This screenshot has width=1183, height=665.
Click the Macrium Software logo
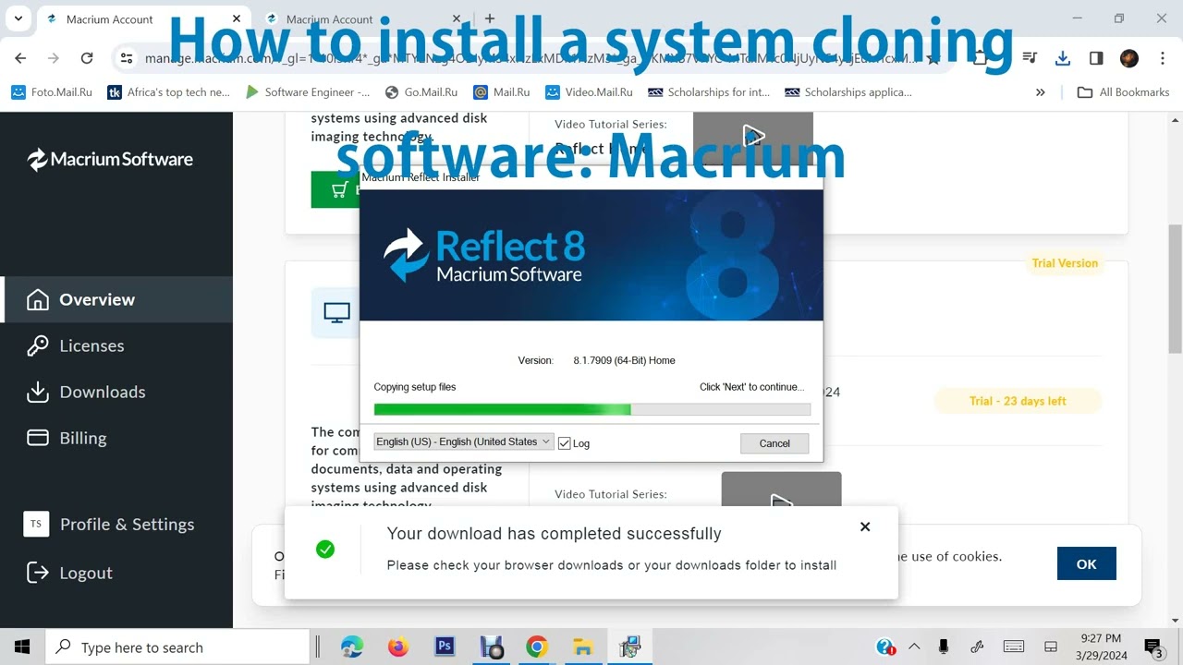(110, 159)
